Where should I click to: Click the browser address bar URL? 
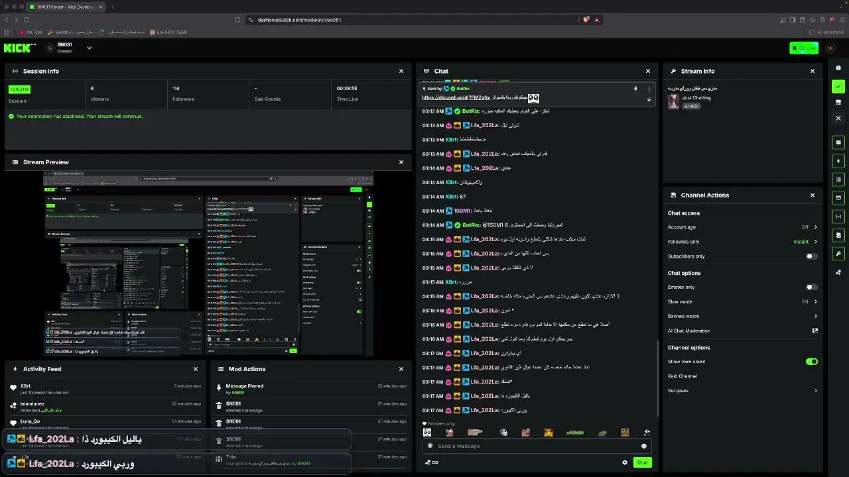point(299,20)
